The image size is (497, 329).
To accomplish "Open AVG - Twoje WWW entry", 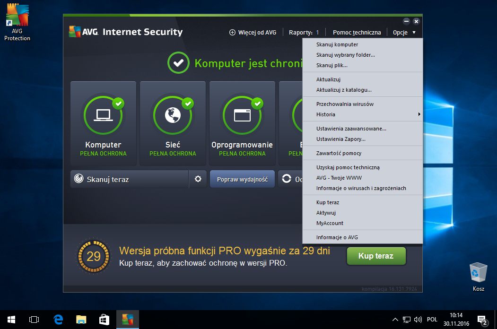I will pos(363,177).
